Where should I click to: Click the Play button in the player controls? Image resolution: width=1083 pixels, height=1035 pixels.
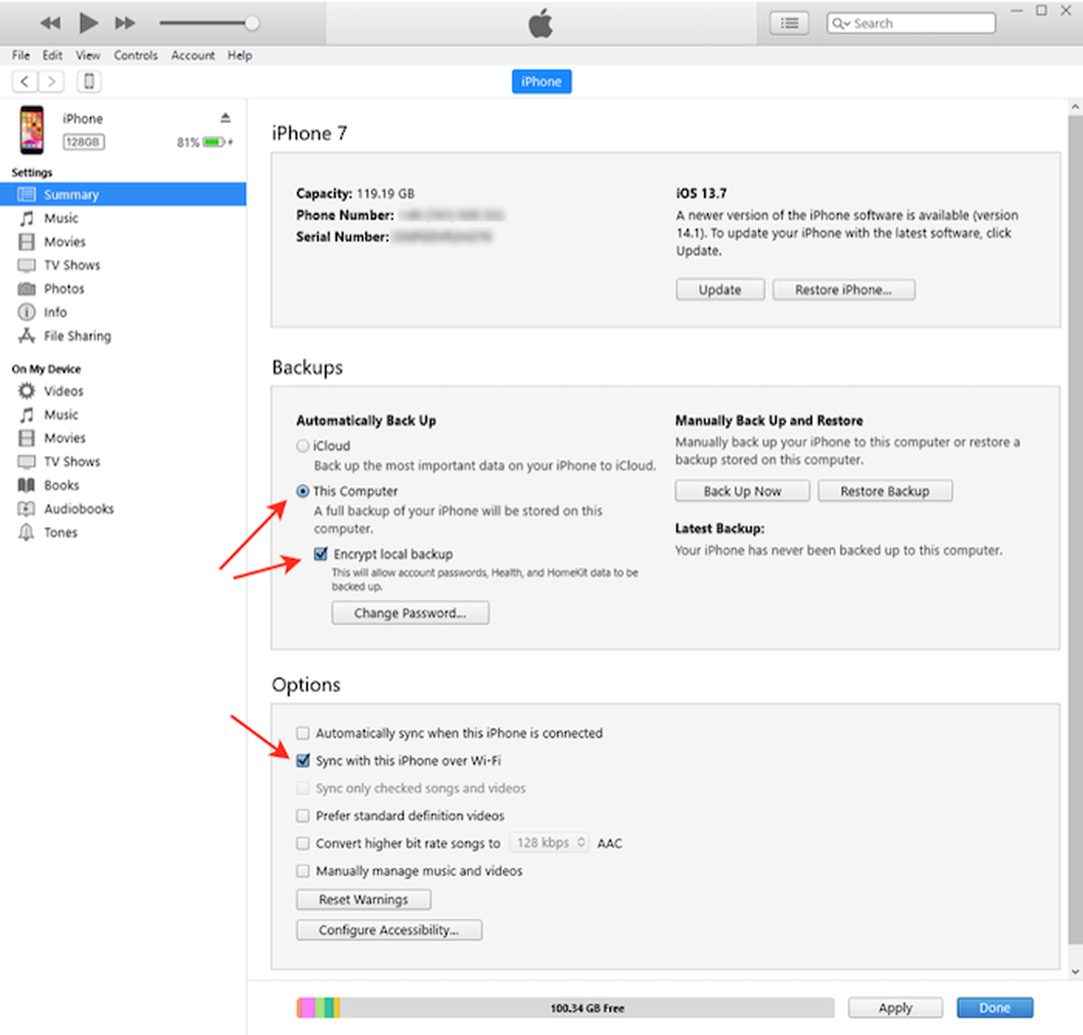point(88,23)
